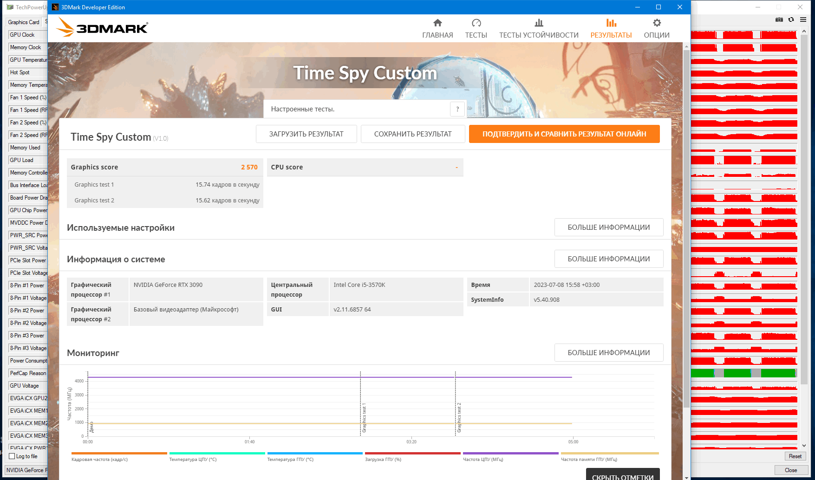The height and width of the screenshot is (480, 815).
Task: Open GPU-Z hamburger menu
Action: 803,19
